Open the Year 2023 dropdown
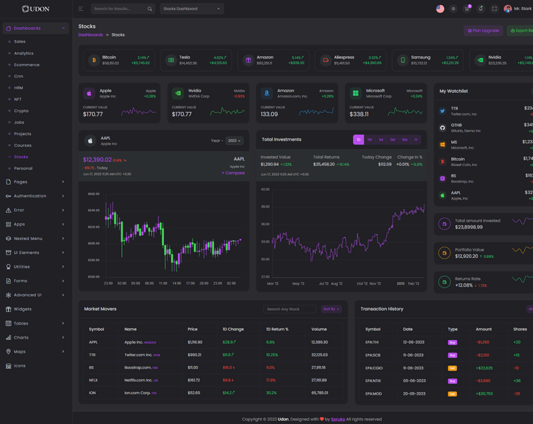The height and width of the screenshot is (424, 533). coord(234,141)
